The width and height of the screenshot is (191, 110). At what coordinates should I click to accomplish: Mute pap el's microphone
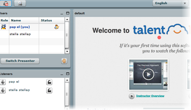point(3,82)
